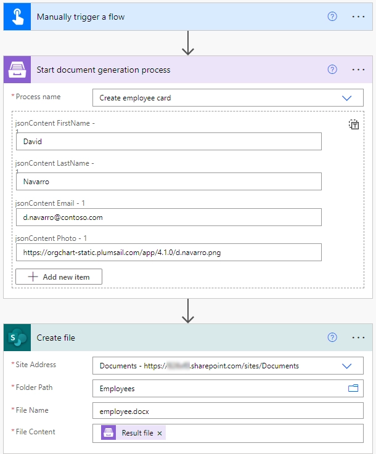Remove the Result file token
This screenshot has width=376, height=454.
tap(160, 433)
